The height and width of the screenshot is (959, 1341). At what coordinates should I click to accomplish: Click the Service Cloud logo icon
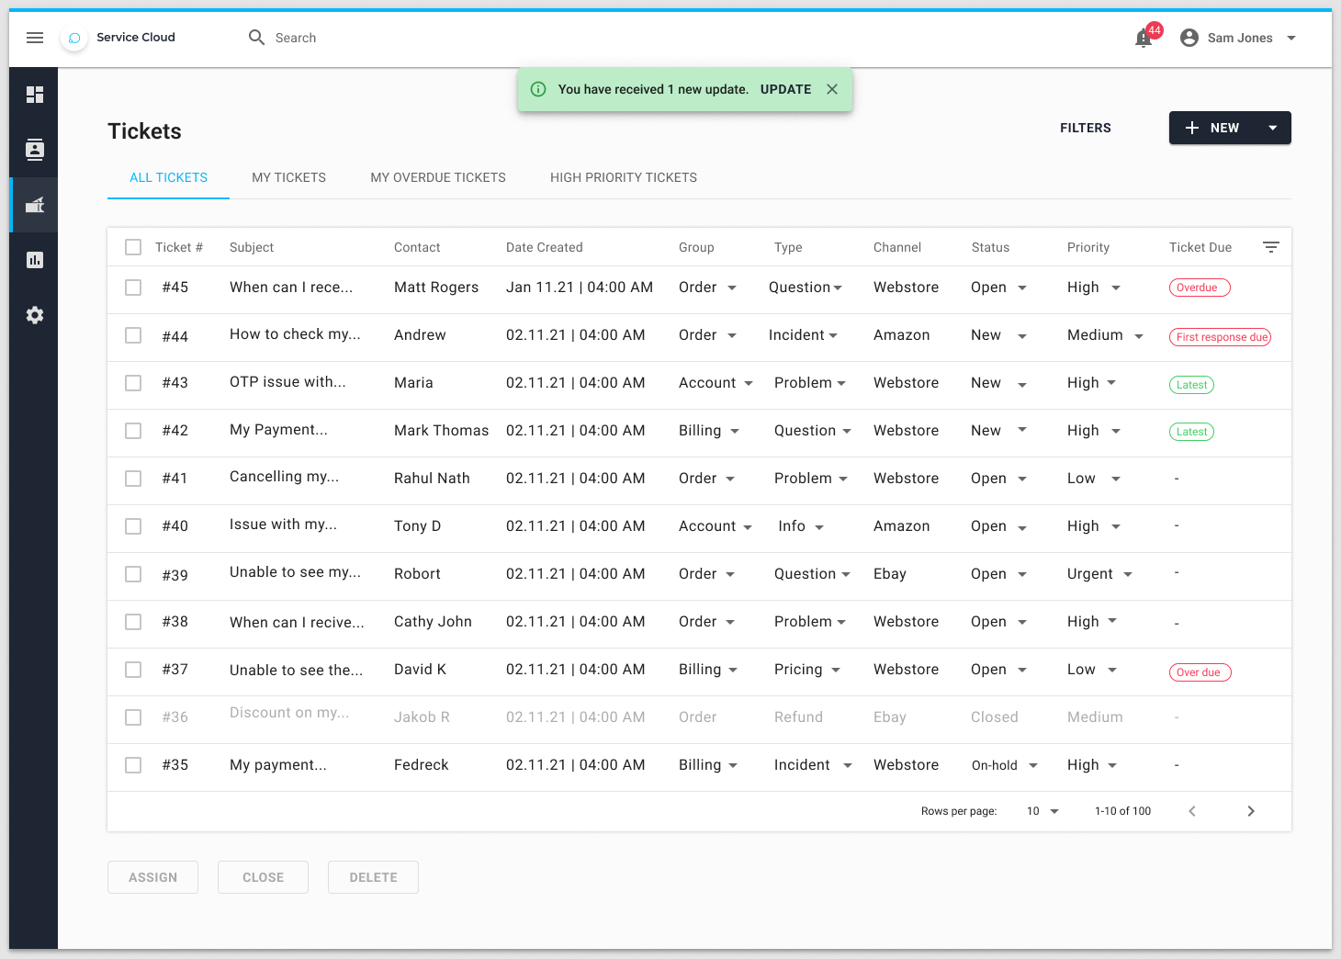click(x=74, y=38)
